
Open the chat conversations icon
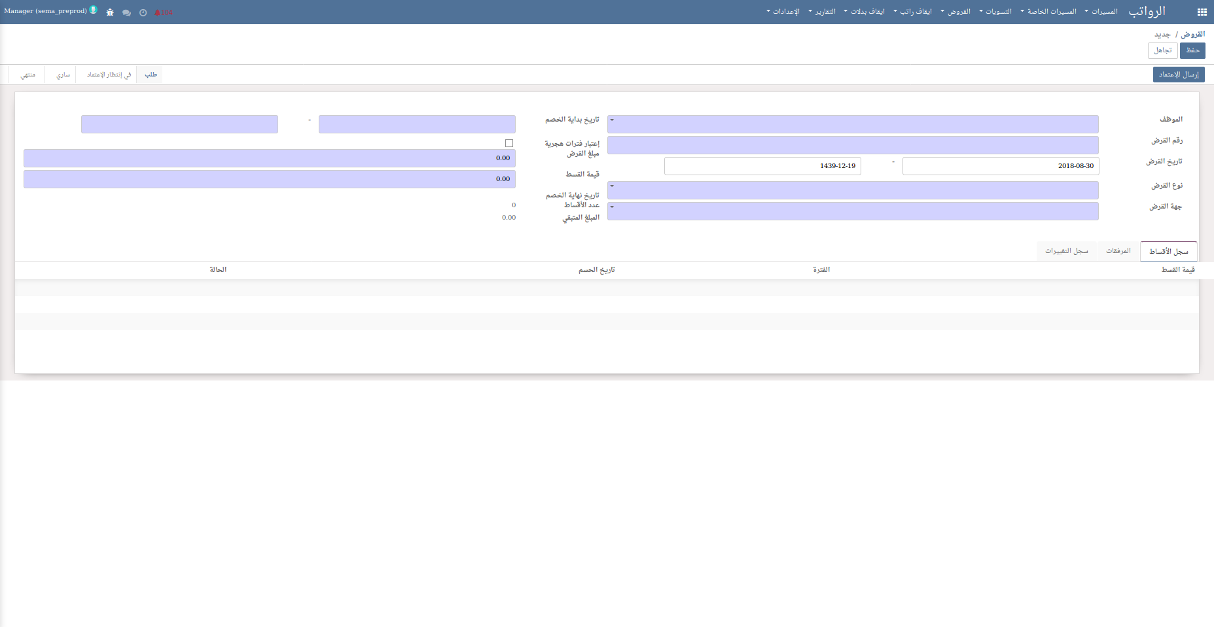tap(126, 12)
